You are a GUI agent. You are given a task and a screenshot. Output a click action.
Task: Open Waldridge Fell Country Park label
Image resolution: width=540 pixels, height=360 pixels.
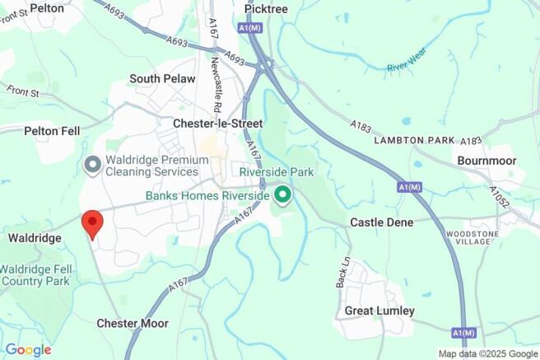click(36, 275)
